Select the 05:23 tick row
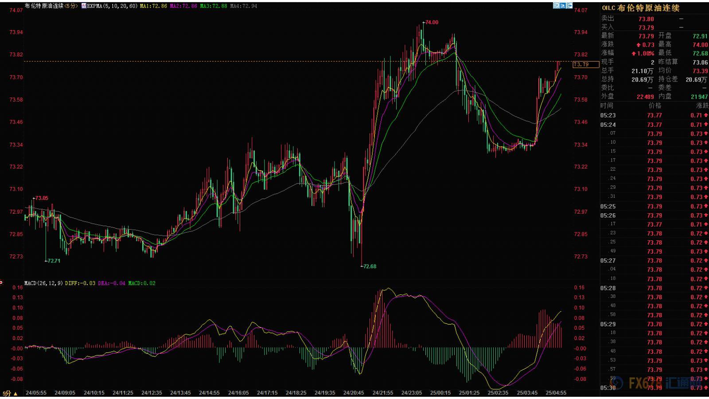The height and width of the screenshot is (399, 709). coord(654,115)
